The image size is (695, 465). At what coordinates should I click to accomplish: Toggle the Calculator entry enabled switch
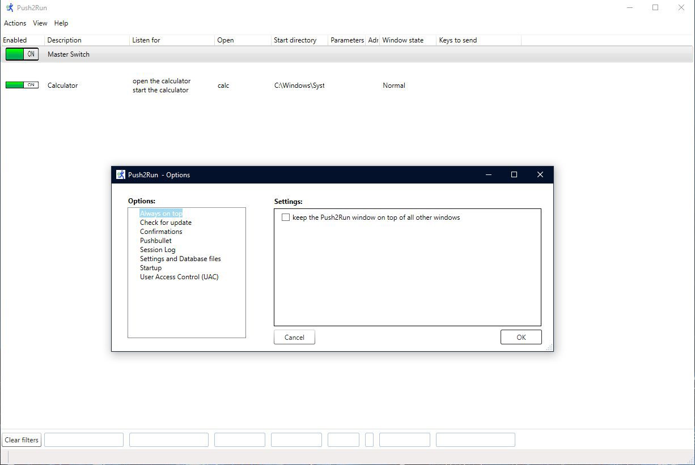tap(22, 85)
